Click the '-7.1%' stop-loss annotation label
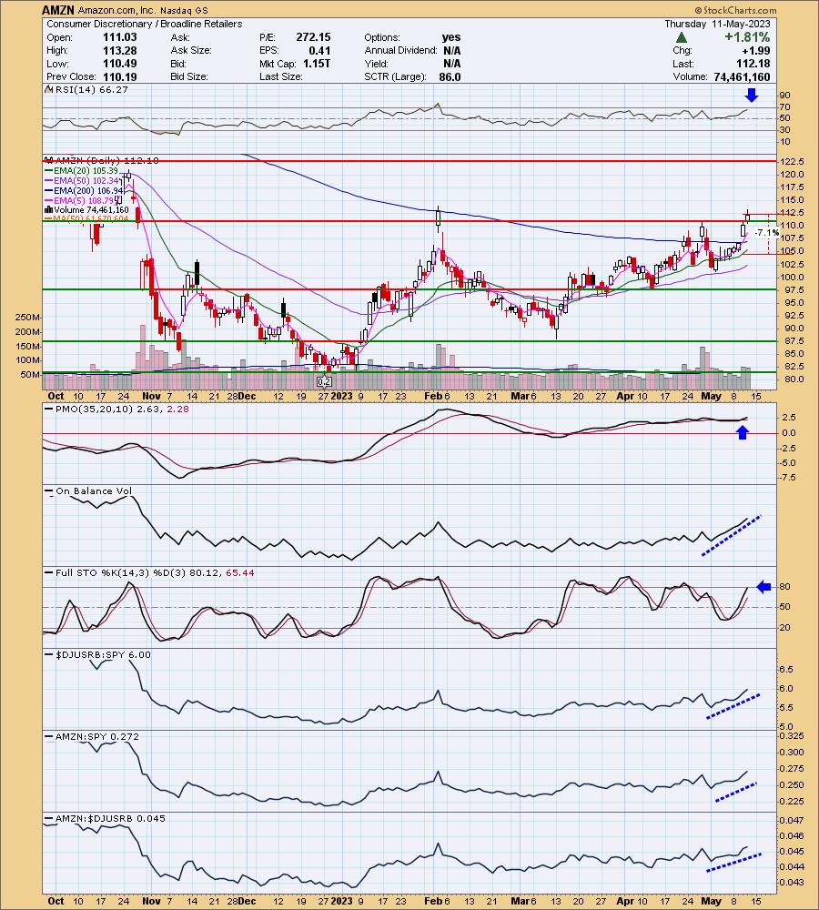The height and width of the screenshot is (910, 819). point(768,233)
